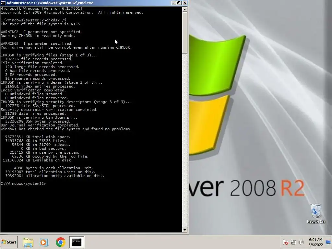Click the 'Microsoft Windows [Version 6.1.7601]' line
The height and width of the screenshot is (249, 332).
tap(41, 8)
